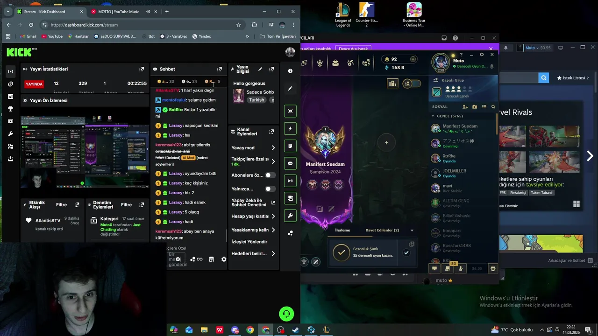The image size is (598, 336).
Task: Open the wrench settings icon in Kick sidebar
Action: point(10,134)
